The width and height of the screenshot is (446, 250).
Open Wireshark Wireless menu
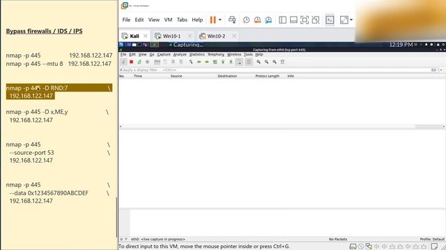(x=234, y=54)
